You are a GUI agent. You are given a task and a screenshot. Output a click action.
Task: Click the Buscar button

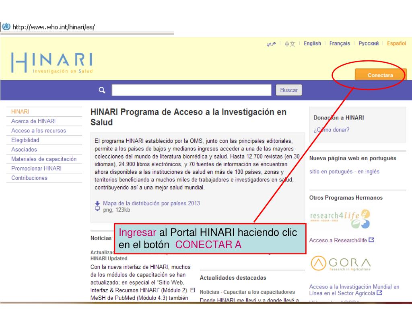(289, 90)
